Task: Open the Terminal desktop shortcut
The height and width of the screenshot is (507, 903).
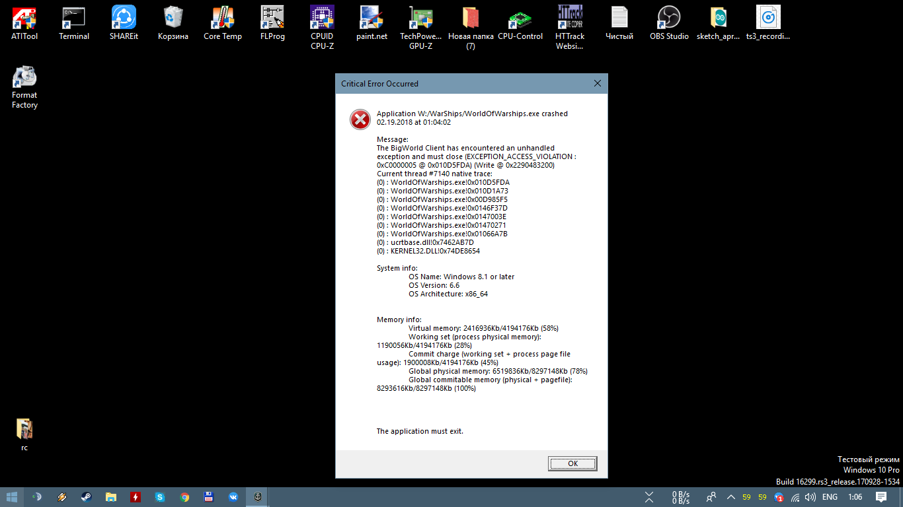Action: click(x=74, y=23)
